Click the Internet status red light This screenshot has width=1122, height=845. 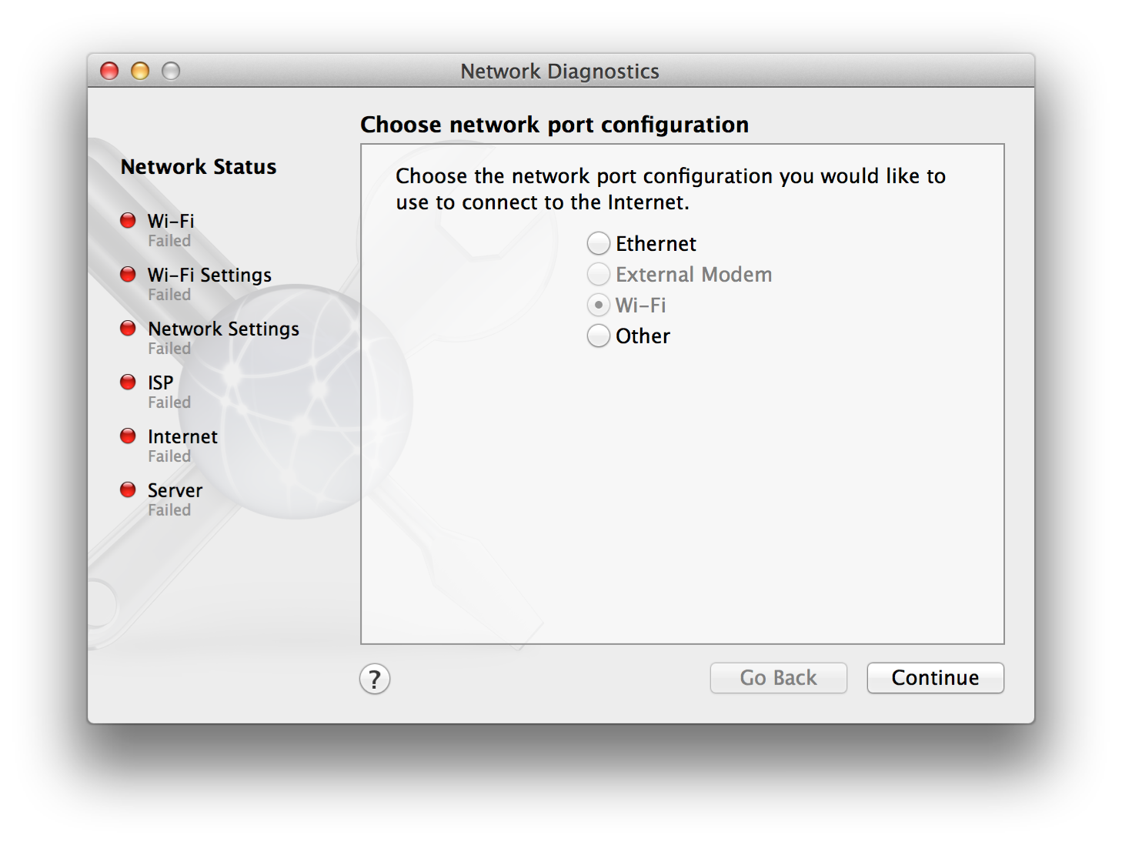128,436
